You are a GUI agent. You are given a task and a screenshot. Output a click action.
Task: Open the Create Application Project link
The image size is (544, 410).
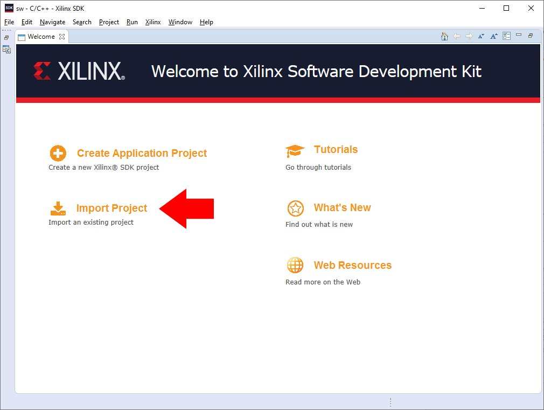coord(142,153)
